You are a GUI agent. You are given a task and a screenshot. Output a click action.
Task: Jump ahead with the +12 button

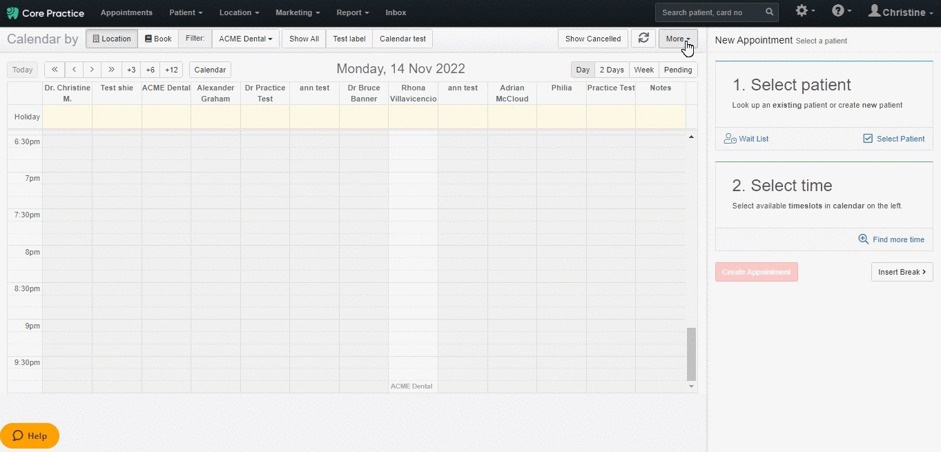click(x=171, y=70)
